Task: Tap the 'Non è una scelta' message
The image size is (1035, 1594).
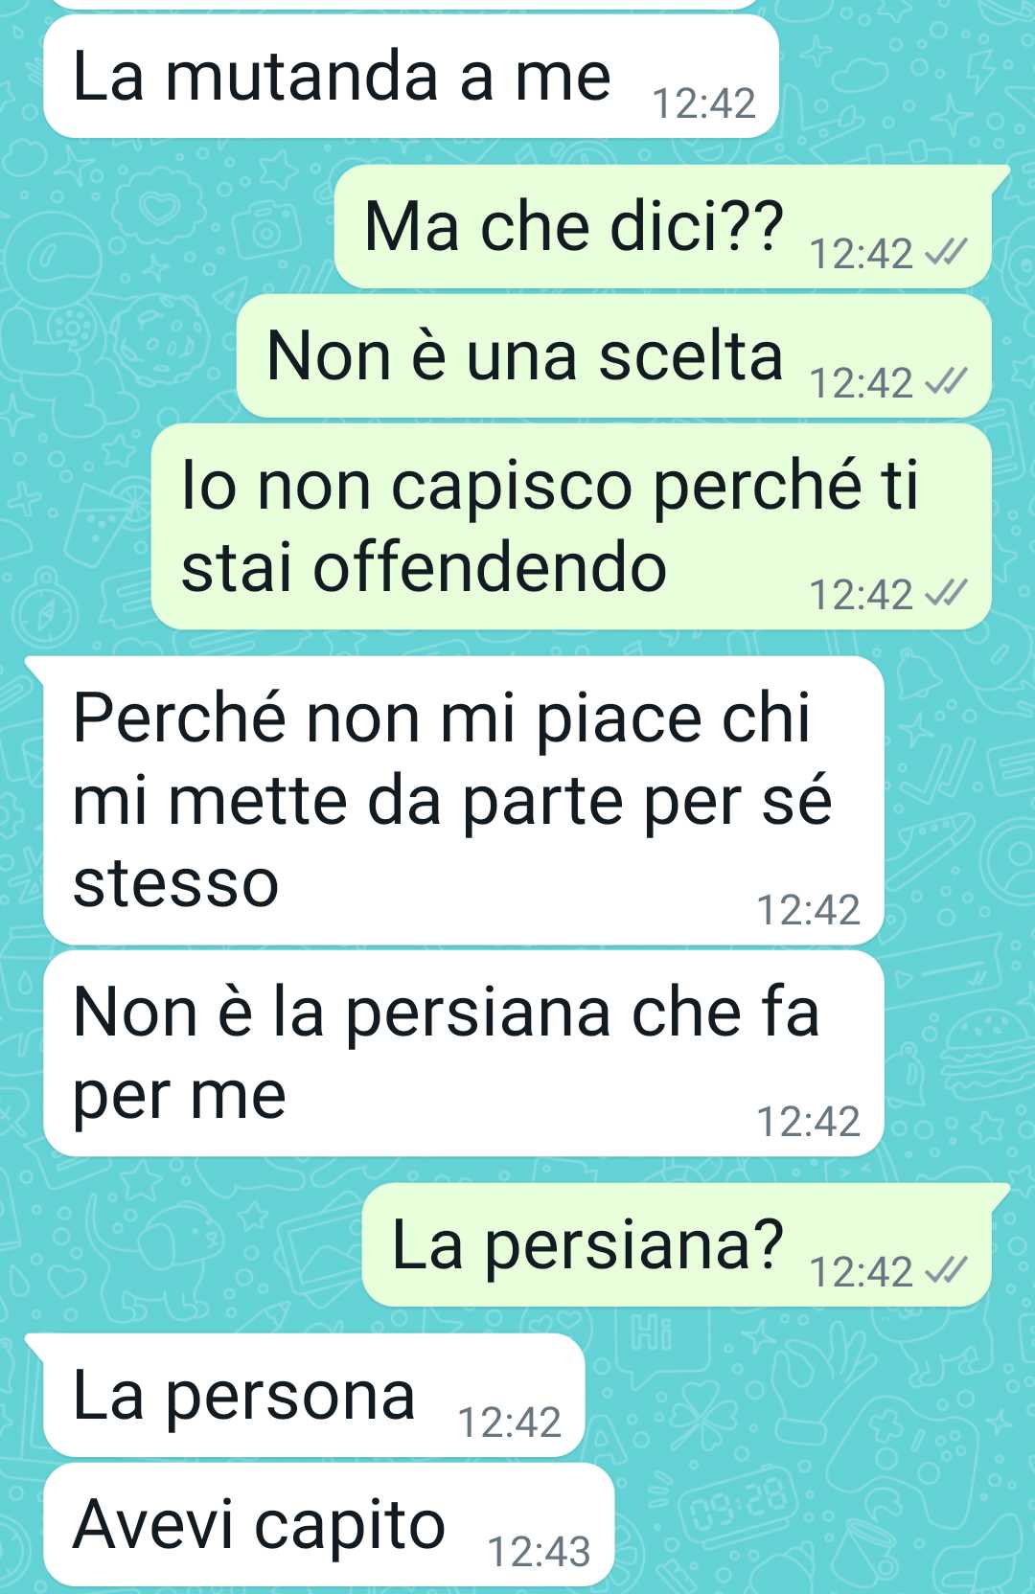Action: 614,356
